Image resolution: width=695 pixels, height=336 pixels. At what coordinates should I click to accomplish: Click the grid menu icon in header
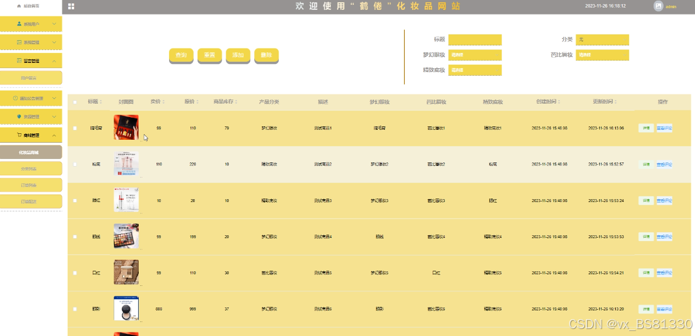pos(71,6)
